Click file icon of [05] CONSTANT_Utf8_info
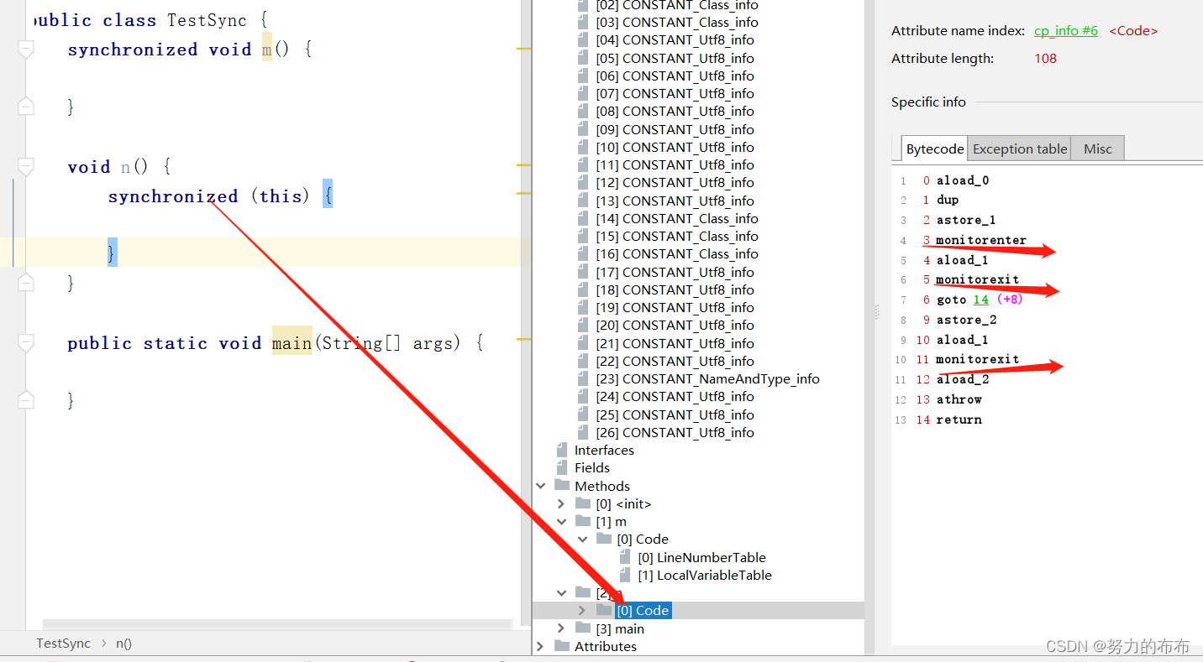 583,58
